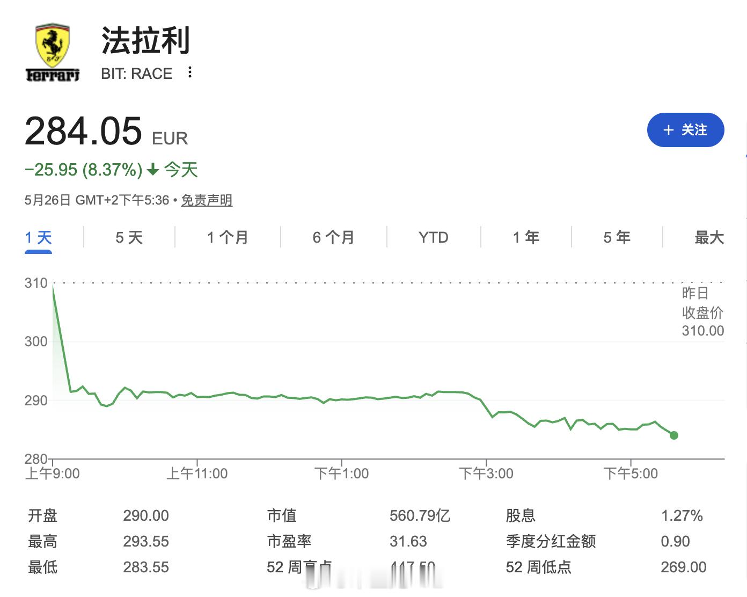Click the 5月26日 GMT+2 timestamp
Viewport: 747px width, 597px height.
click(x=97, y=200)
